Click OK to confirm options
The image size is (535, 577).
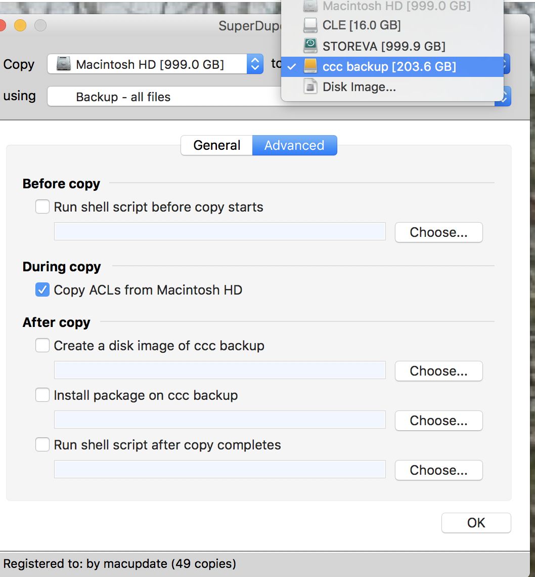point(476,523)
